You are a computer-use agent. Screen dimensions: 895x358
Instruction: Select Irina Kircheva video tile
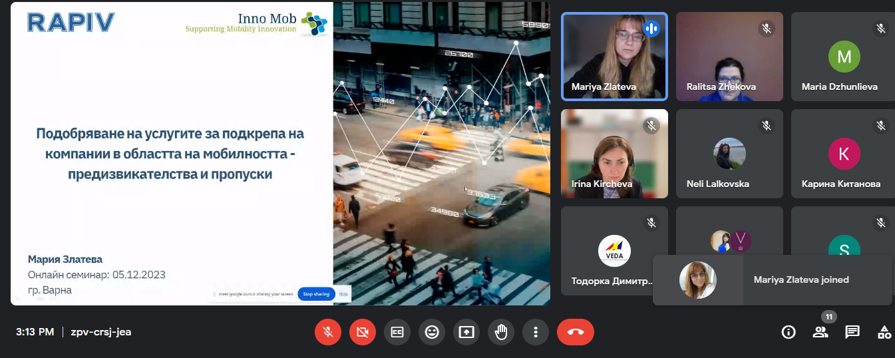614,154
